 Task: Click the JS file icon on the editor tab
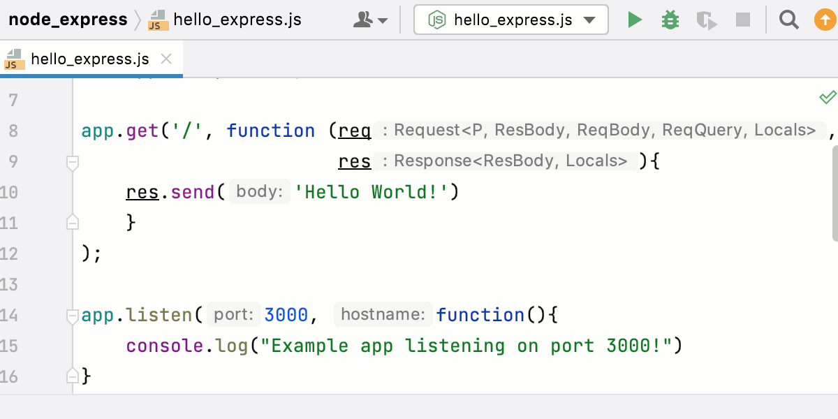click(x=13, y=60)
